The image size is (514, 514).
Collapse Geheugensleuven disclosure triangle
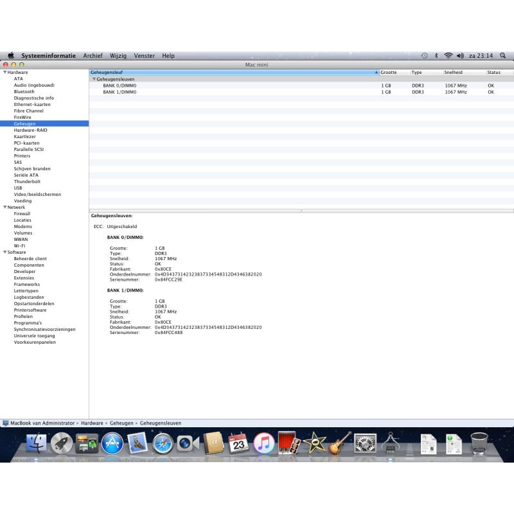pyautogui.click(x=94, y=79)
